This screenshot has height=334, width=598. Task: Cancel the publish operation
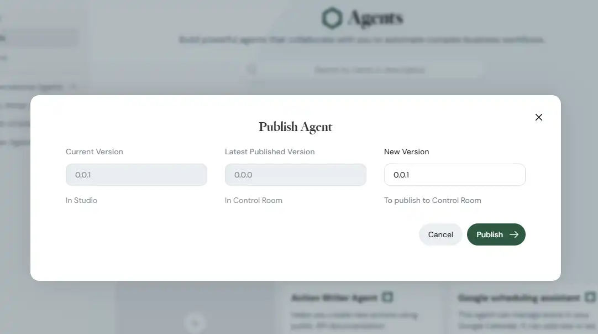440,234
